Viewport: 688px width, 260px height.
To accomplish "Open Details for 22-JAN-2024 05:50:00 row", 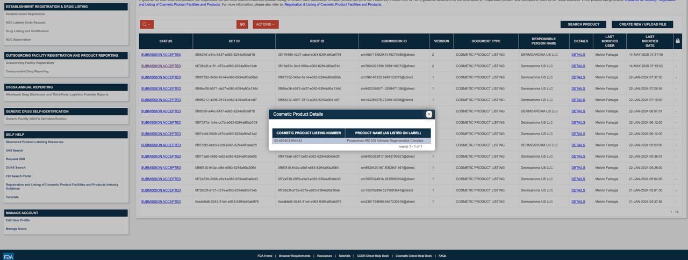I will [578, 145].
